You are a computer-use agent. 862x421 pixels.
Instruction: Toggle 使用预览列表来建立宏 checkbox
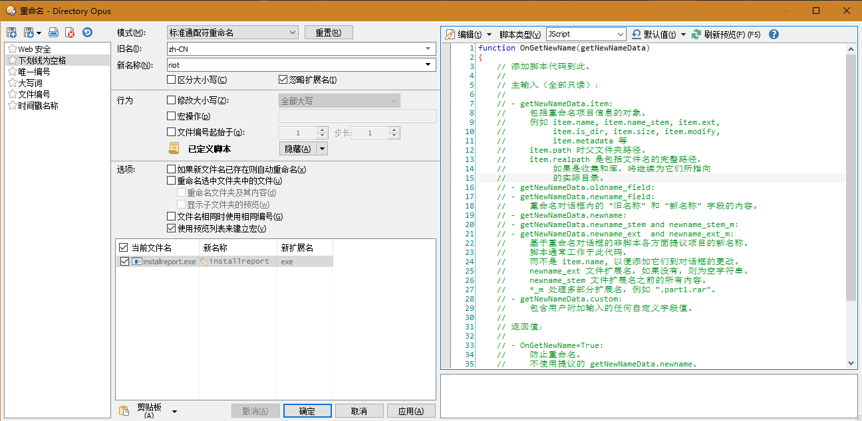point(172,228)
